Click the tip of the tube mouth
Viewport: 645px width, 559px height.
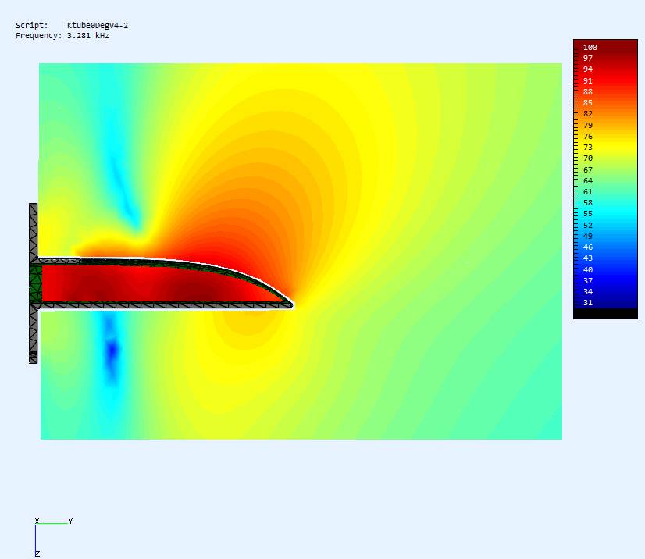[291, 304]
